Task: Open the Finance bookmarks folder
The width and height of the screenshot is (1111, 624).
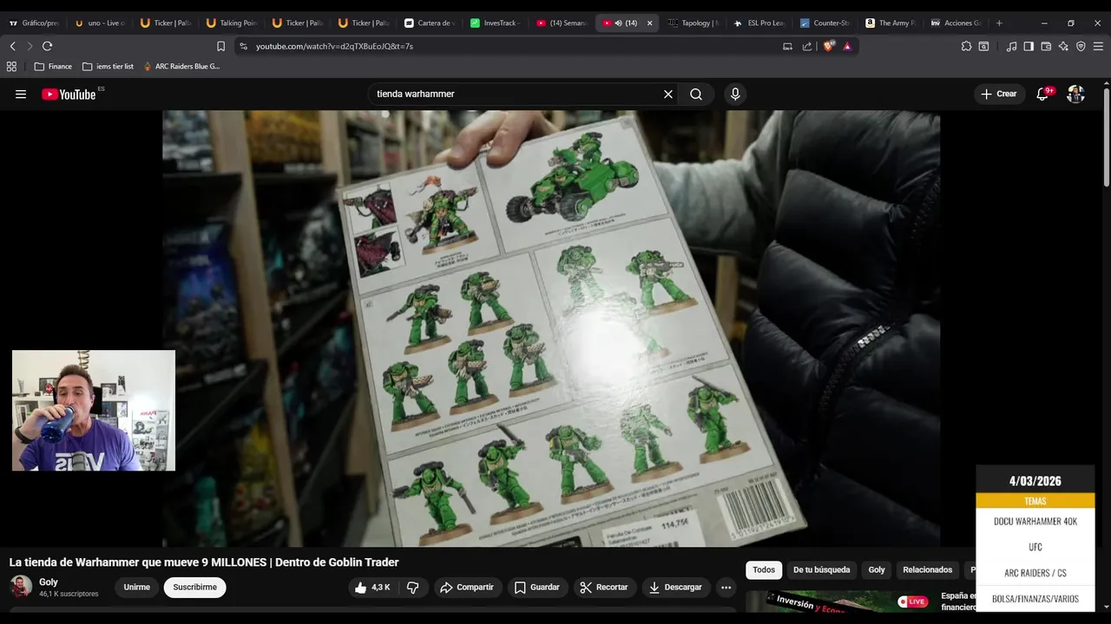Action: (53, 66)
